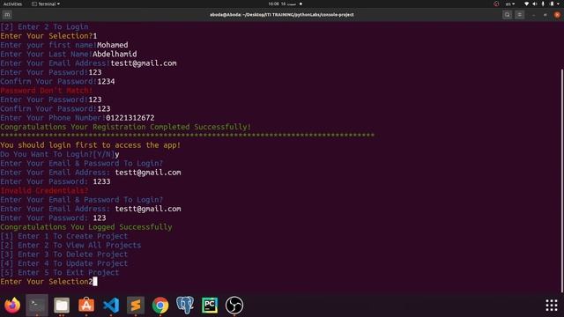Screen dimensions: 564x317
Task: Click 'You should login first to access the app!'
Action: (x=90, y=144)
